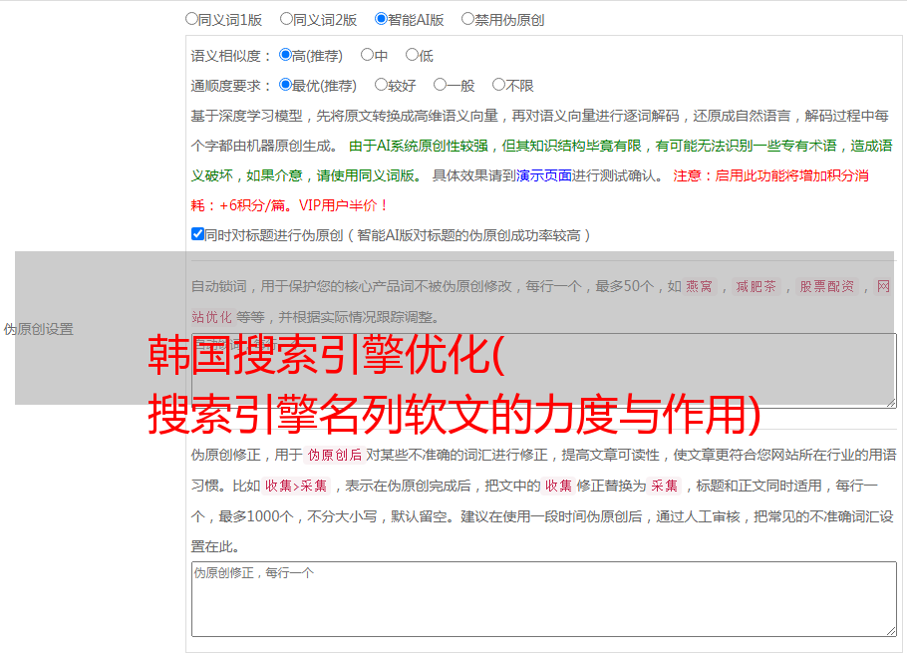Set 语义相似度 to 高(推荐)
908x656 pixels.
[285, 55]
